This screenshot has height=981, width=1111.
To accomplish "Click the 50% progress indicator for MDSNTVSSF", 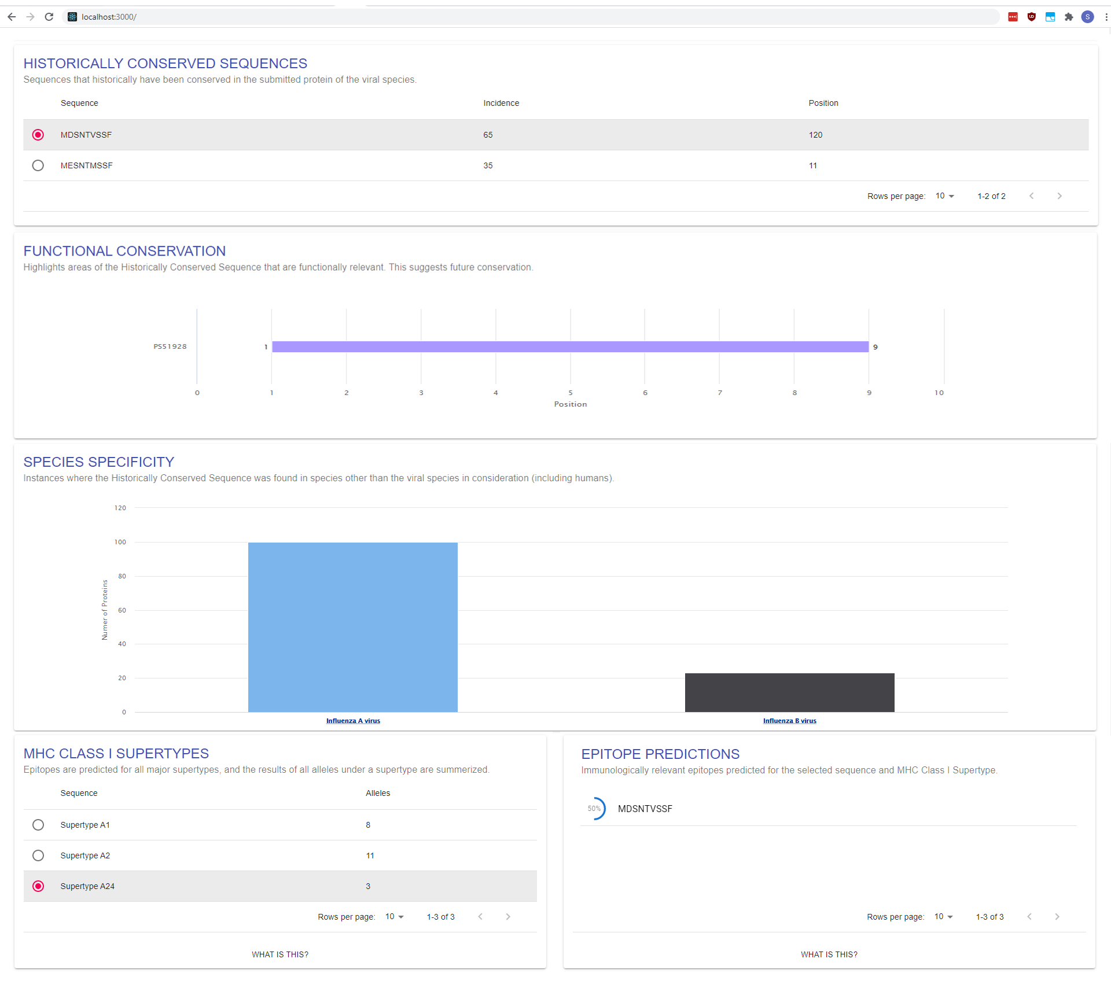I will click(x=595, y=809).
